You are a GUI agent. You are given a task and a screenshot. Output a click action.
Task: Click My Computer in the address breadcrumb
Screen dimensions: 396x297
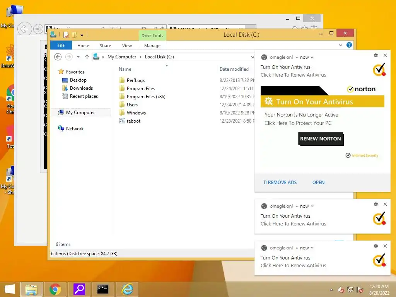click(122, 57)
